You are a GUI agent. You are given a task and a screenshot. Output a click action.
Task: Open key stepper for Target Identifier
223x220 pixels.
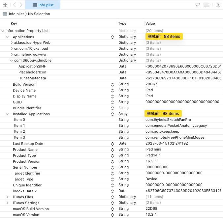[x=112, y=174]
